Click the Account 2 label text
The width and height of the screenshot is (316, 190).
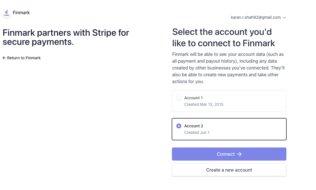click(194, 126)
